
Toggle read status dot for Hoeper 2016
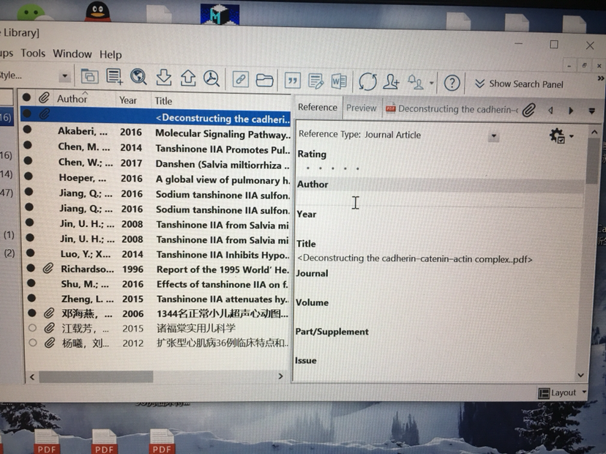[29, 176]
